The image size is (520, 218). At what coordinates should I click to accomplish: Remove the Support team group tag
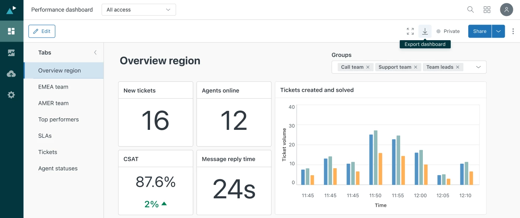point(416,67)
